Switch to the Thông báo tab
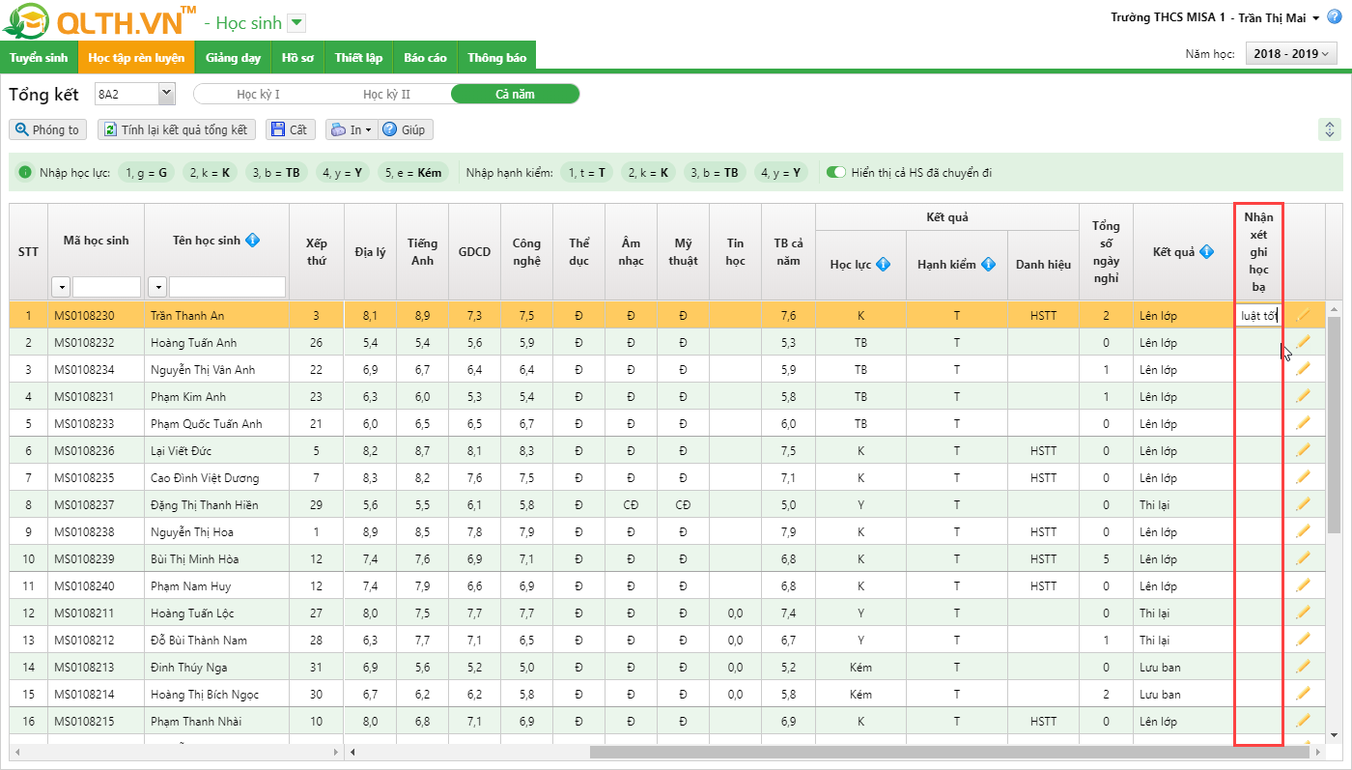 496,58
